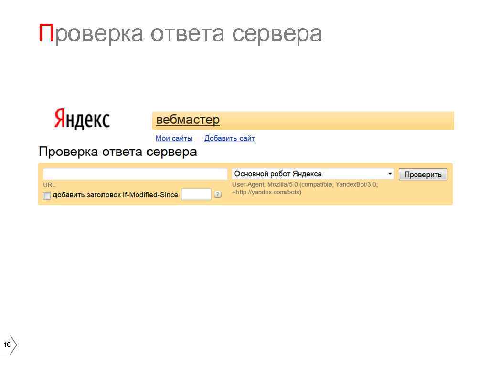The width and height of the screenshot is (489, 366).
Task: Focus the URL input field
Action: pos(135,173)
